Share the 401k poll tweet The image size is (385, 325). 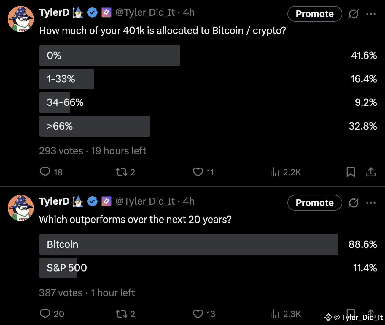371,172
